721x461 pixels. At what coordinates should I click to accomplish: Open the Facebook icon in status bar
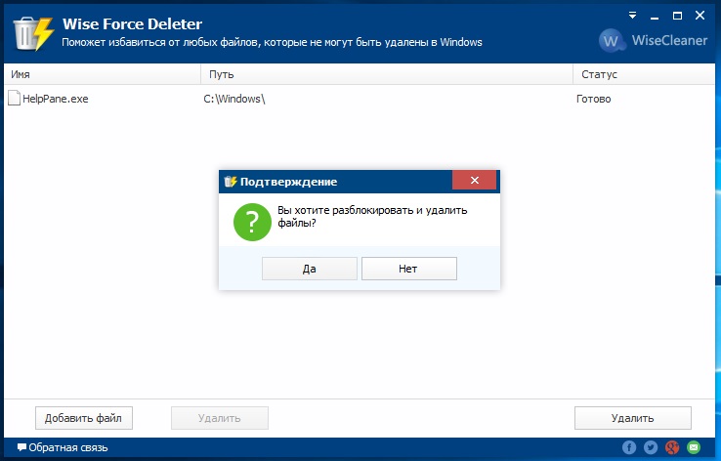pyautogui.click(x=629, y=446)
